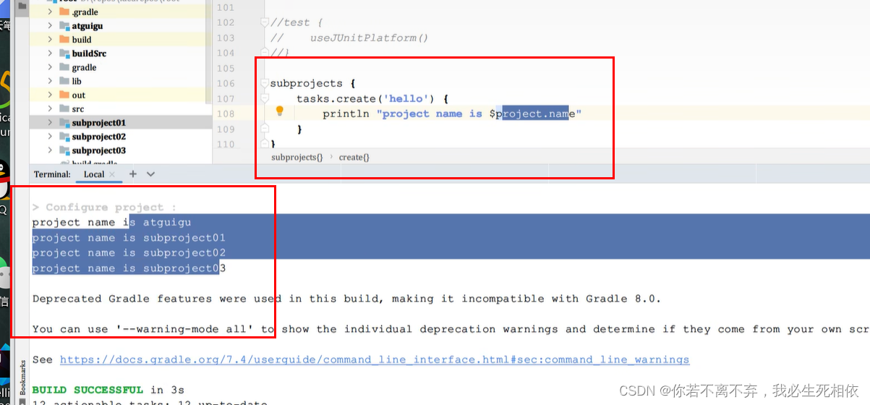This screenshot has height=405, width=870.
Task: Select the orange out folder icon
Action: point(64,95)
